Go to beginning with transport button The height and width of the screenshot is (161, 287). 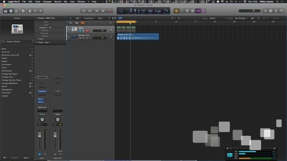(x=97, y=11)
